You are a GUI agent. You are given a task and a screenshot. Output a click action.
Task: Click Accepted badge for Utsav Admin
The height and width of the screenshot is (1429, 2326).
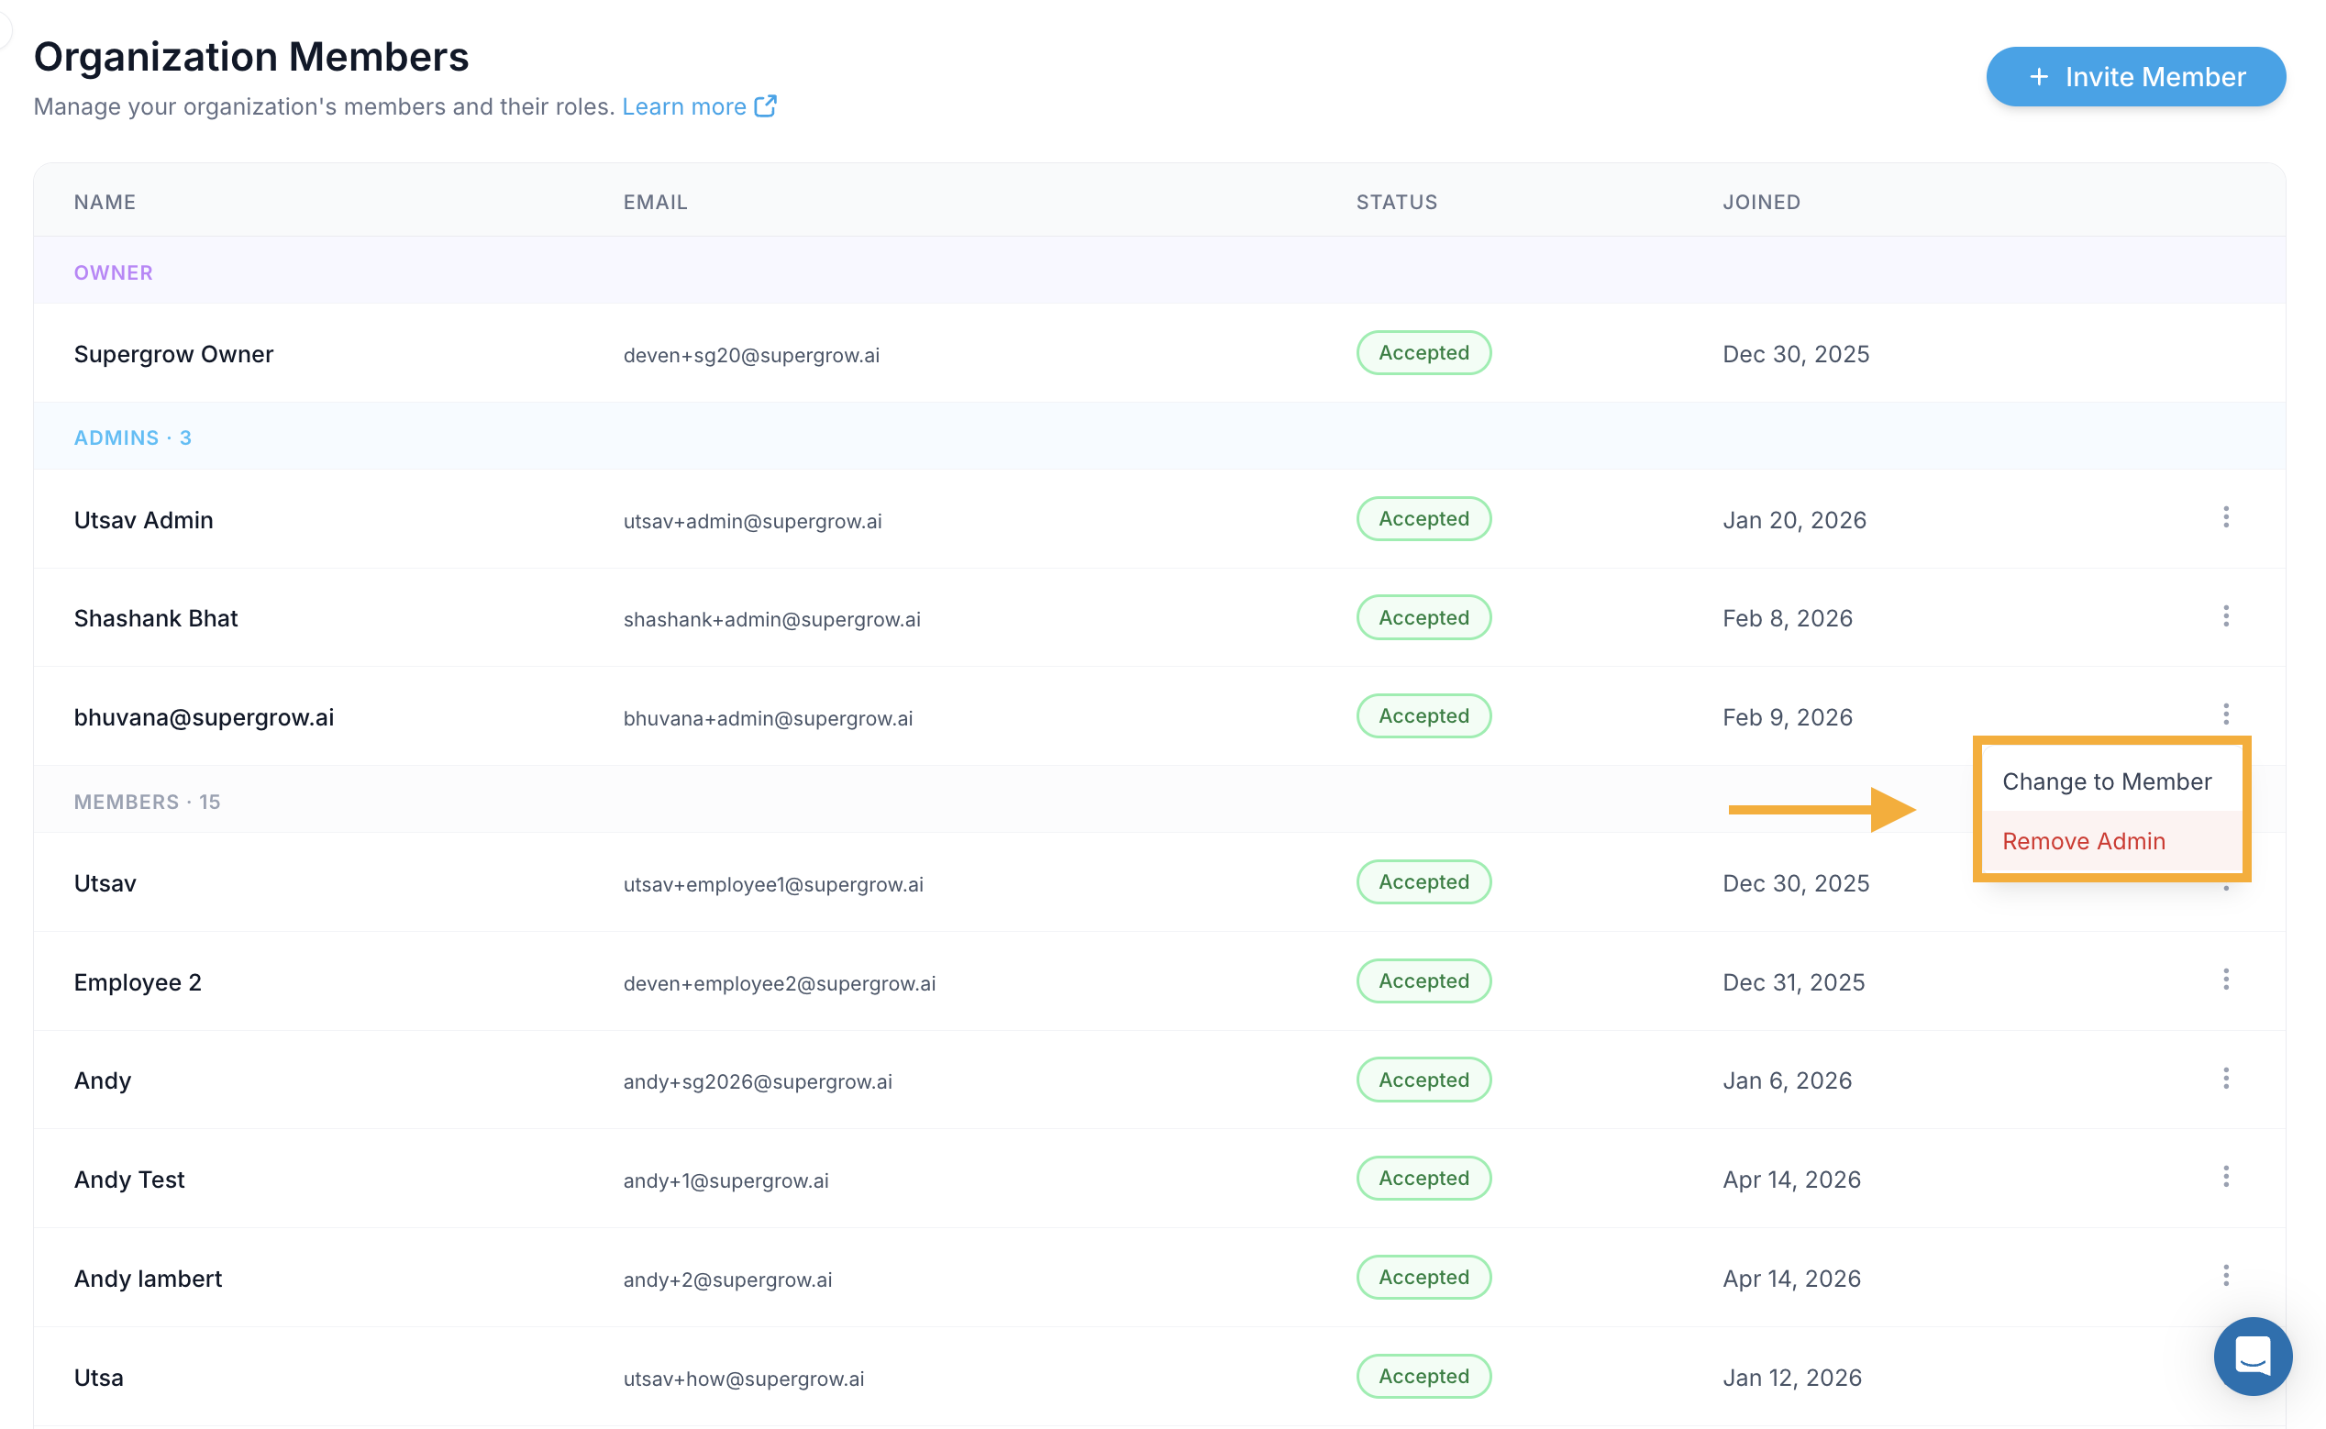(1423, 519)
